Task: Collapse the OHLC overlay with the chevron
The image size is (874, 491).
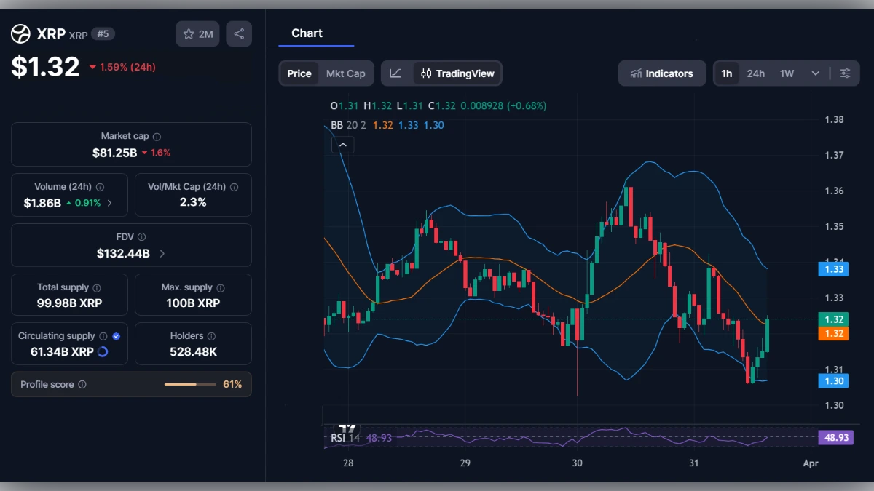Action: click(x=342, y=145)
